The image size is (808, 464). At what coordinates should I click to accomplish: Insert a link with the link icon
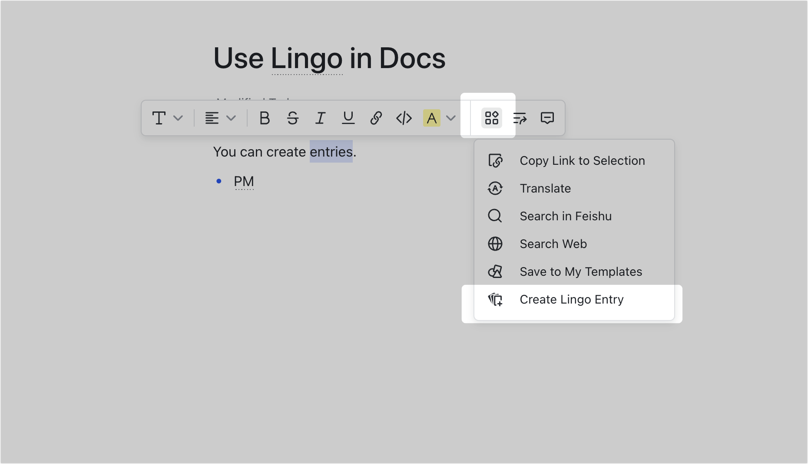tap(376, 118)
